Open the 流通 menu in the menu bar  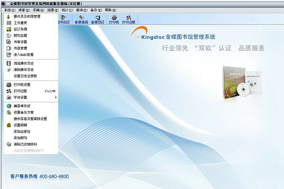(x=52, y=10)
